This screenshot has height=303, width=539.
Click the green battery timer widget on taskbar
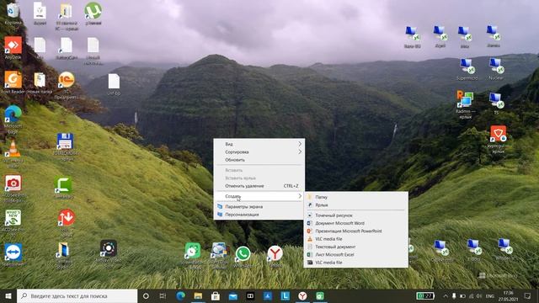coord(425,295)
